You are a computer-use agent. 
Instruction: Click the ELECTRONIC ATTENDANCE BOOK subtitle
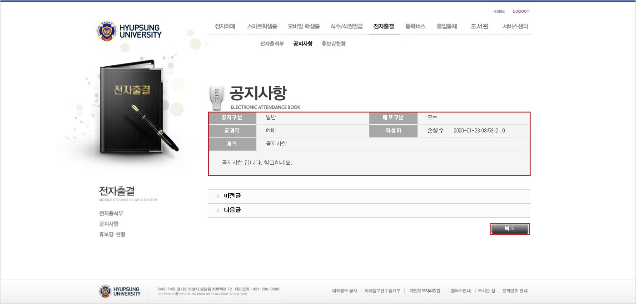pyautogui.click(x=265, y=108)
